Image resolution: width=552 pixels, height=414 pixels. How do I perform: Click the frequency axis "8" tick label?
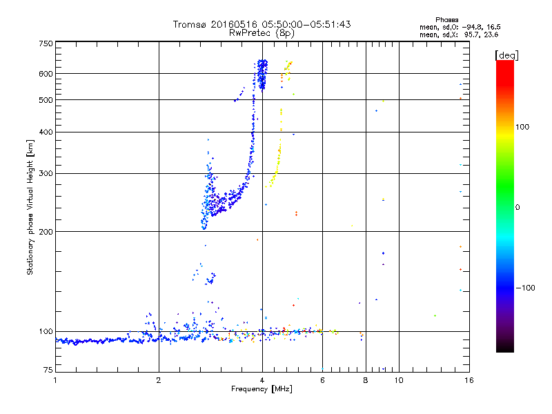coord(366,380)
